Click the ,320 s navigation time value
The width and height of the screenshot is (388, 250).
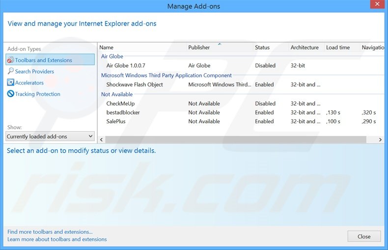pyautogui.click(x=369, y=112)
